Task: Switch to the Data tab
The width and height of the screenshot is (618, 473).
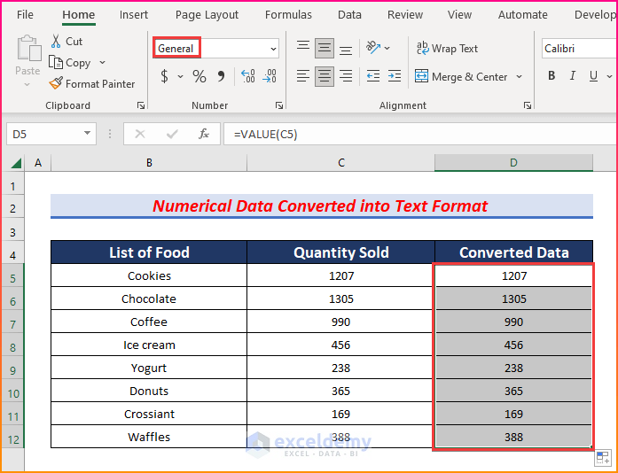Action: coord(349,14)
